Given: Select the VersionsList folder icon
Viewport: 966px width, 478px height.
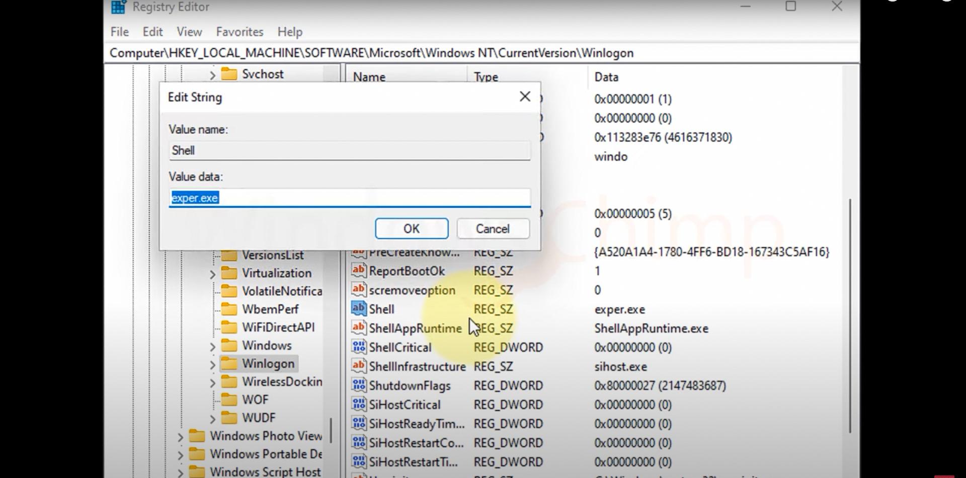Looking at the screenshot, I should pyautogui.click(x=229, y=255).
